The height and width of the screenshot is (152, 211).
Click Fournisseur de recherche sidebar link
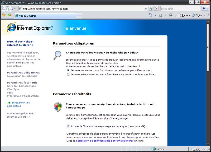22,76
